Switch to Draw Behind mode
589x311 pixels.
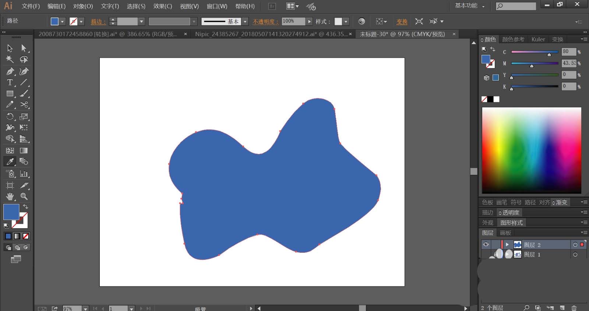pyautogui.click(x=17, y=247)
